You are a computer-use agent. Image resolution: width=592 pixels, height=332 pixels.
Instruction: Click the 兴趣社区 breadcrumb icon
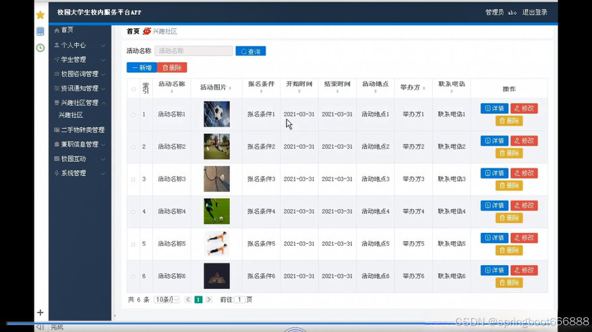(x=147, y=31)
